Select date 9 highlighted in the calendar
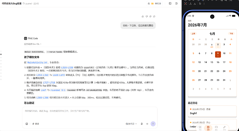 tap(218, 54)
